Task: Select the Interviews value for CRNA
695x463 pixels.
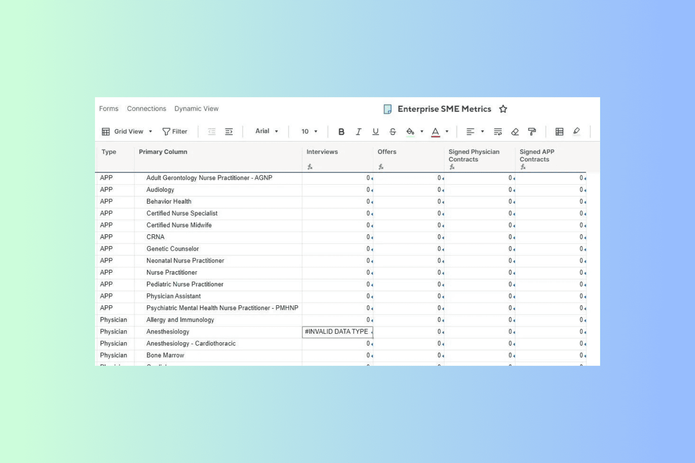Action: point(338,237)
